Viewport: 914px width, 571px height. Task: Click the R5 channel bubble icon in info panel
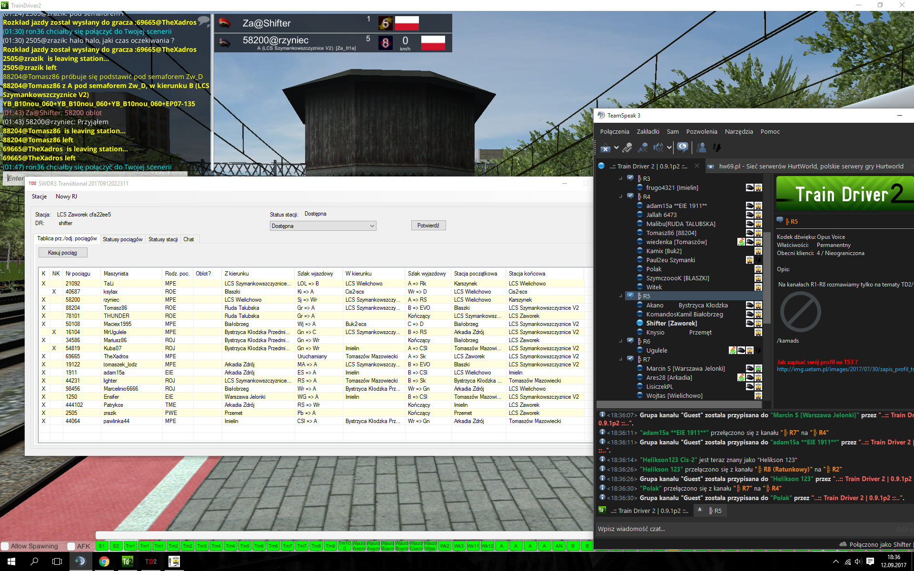tap(780, 220)
